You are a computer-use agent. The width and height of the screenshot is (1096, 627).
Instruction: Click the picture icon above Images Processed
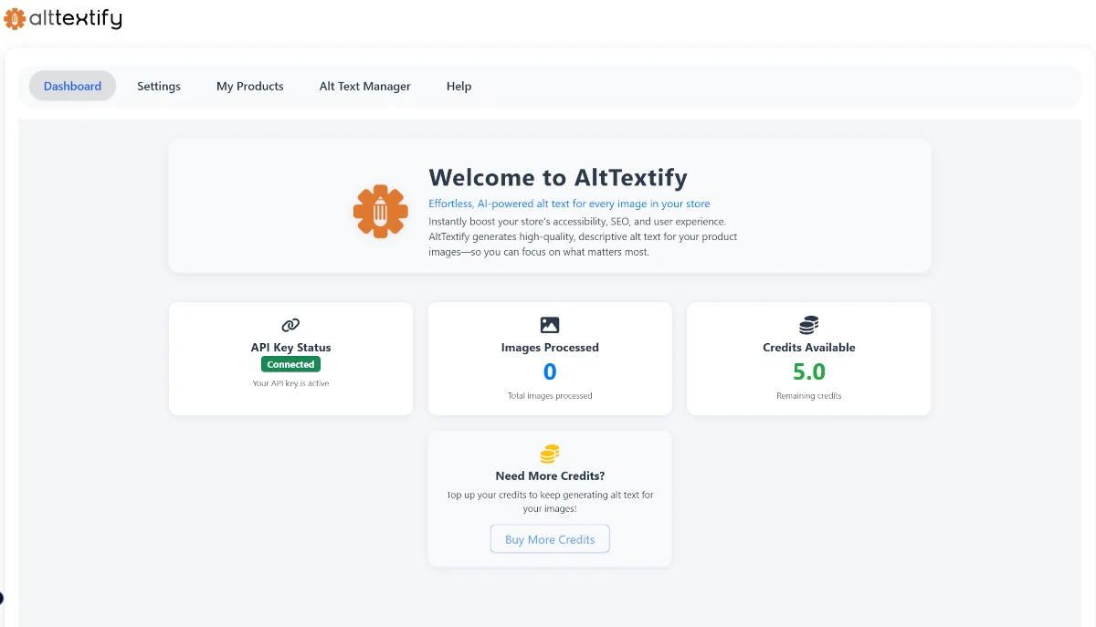click(x=549, y=324)
